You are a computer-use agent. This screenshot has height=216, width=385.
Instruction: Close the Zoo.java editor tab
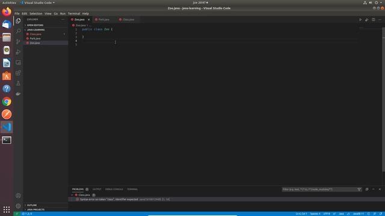tap(88, 20)
